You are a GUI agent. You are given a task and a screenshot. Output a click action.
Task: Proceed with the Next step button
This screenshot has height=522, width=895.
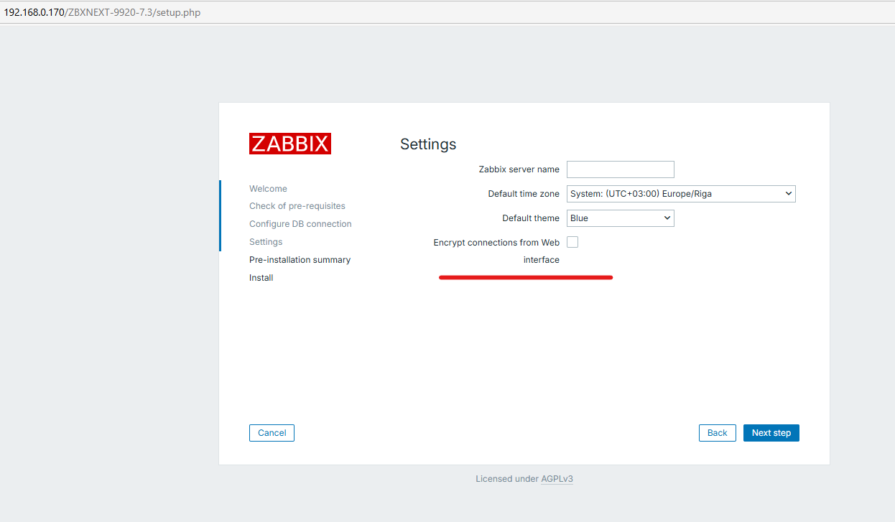click(x=771, y=433)
